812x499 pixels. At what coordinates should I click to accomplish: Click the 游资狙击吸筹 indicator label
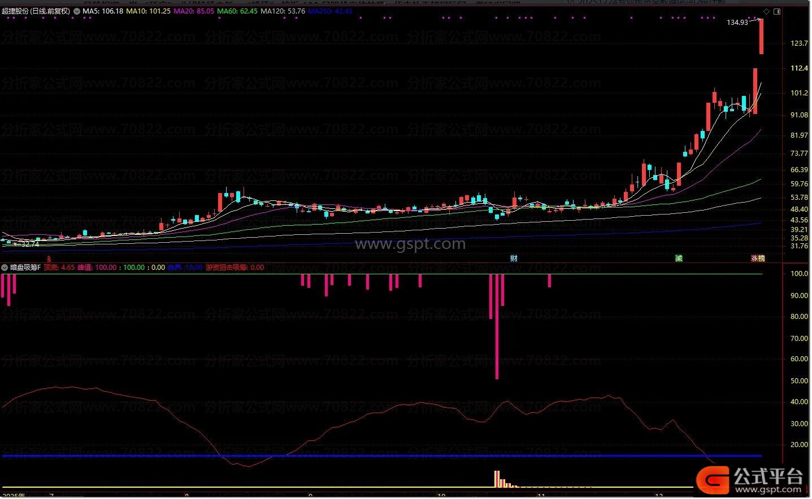coord(234,268)
